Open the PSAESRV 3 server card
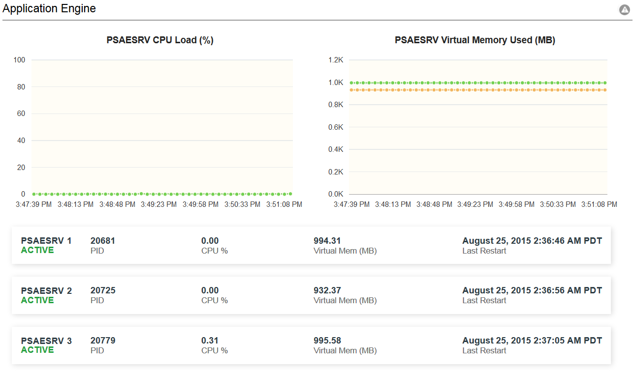The height and width of the screenshot is (372, 634). (x=311, y=345)
